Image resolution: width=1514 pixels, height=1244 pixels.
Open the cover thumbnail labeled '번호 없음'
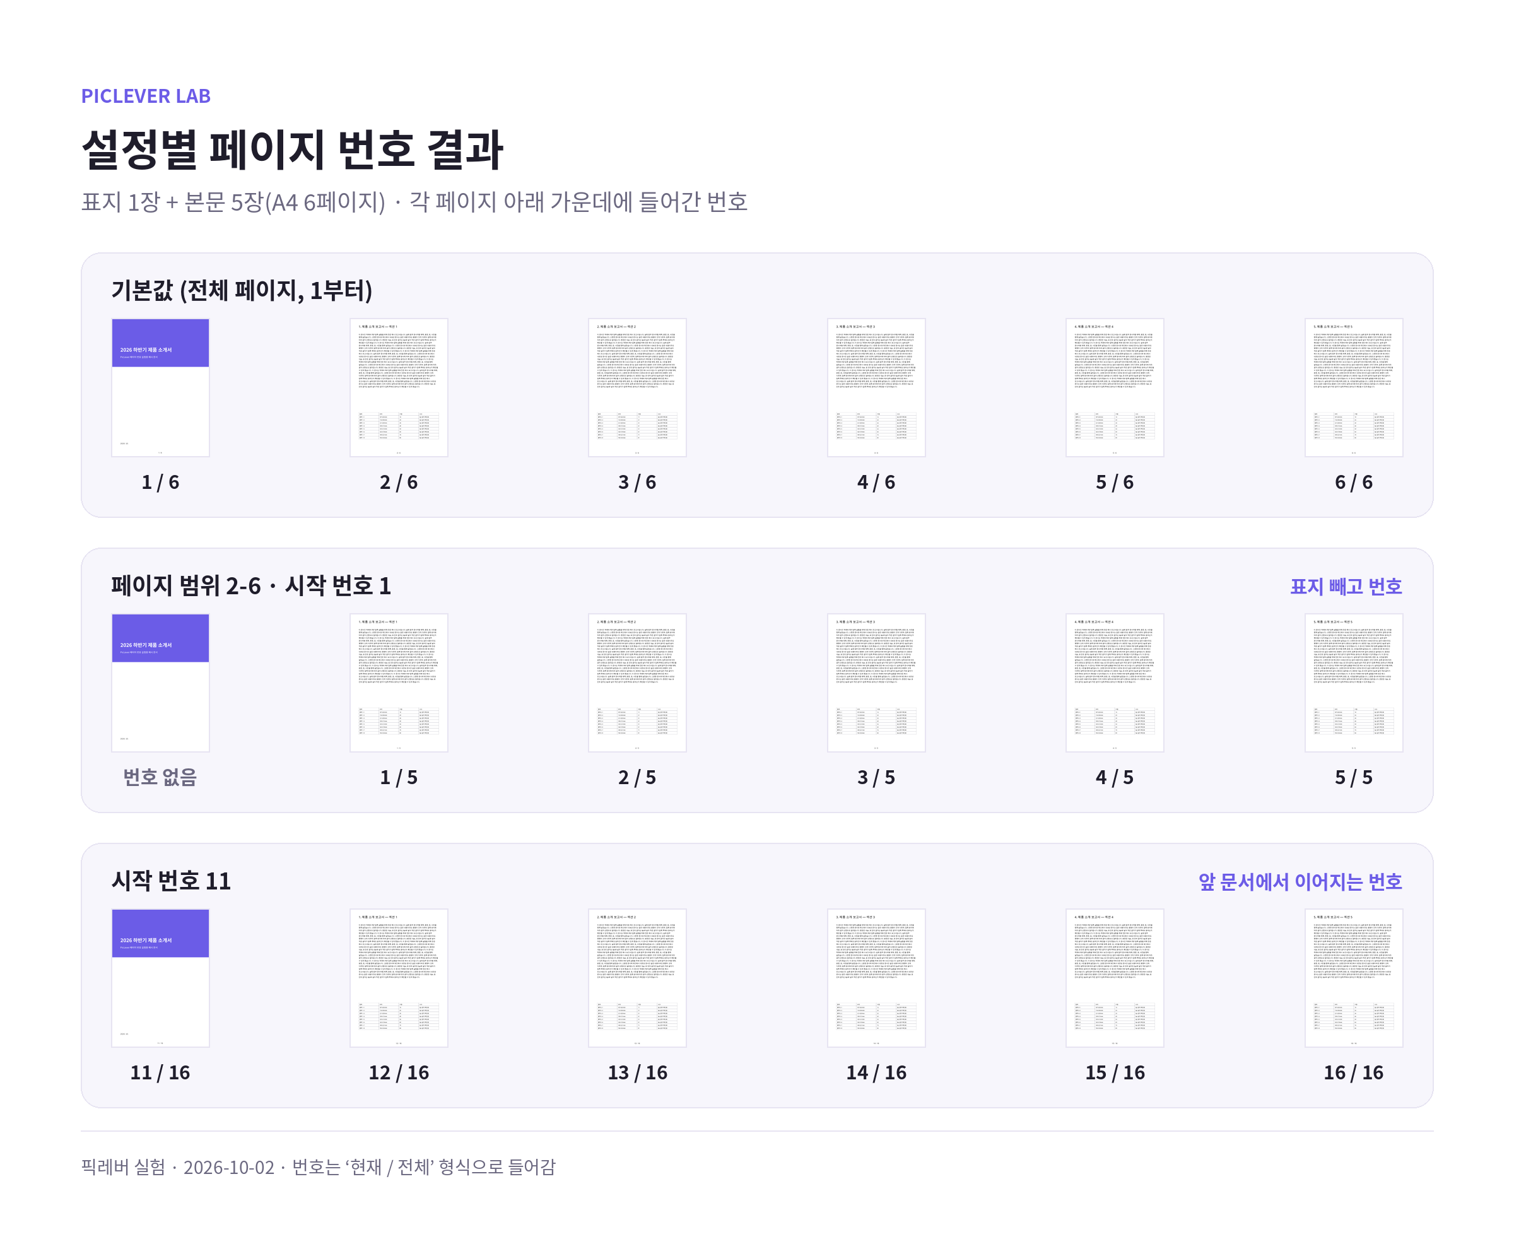pyautogui.click(x=160, y=683)
